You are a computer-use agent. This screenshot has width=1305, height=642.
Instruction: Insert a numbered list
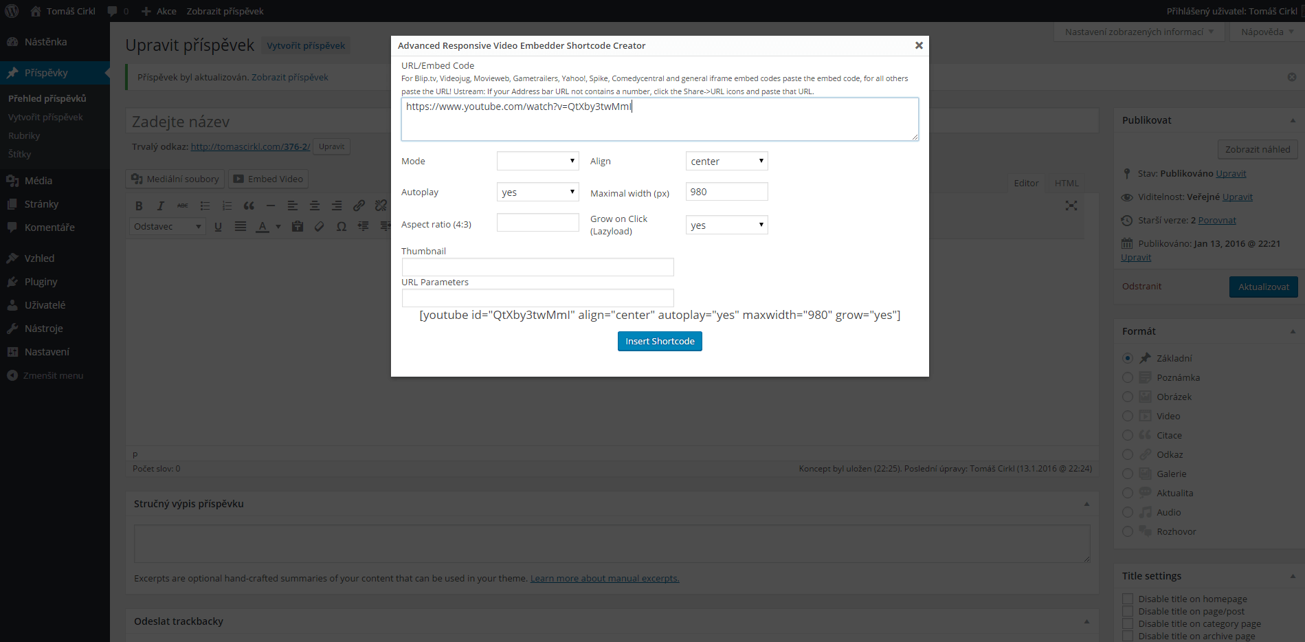(227, 206)
